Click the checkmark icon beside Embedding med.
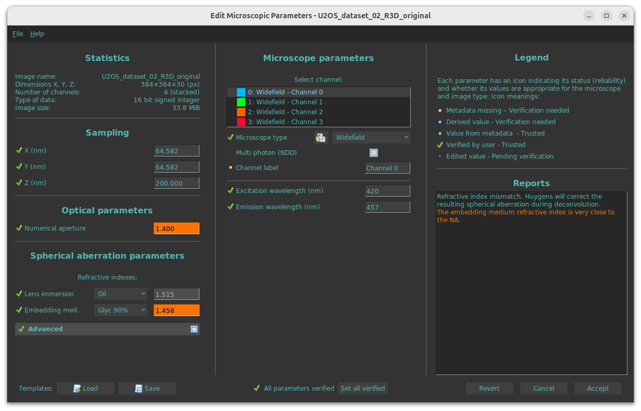This screenshot has height=411, width=641. (19, 310)
